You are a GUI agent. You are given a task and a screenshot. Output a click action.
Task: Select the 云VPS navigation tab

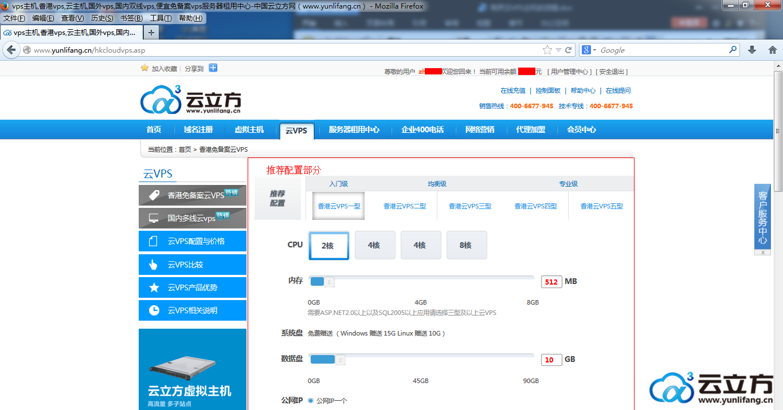[x=296, y=130]
